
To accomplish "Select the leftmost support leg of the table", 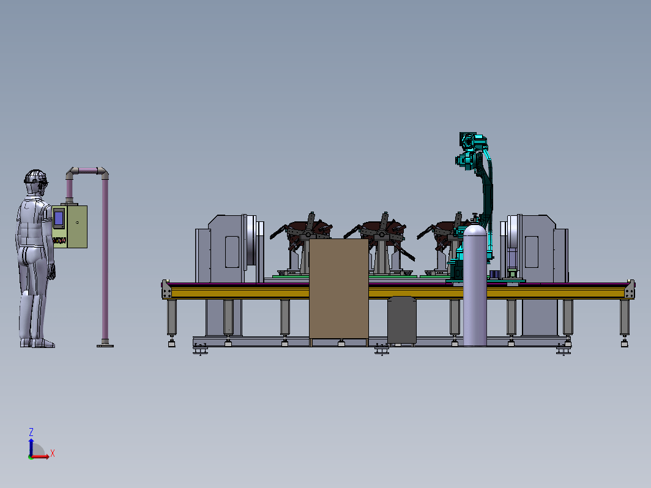I will point(171,322).
